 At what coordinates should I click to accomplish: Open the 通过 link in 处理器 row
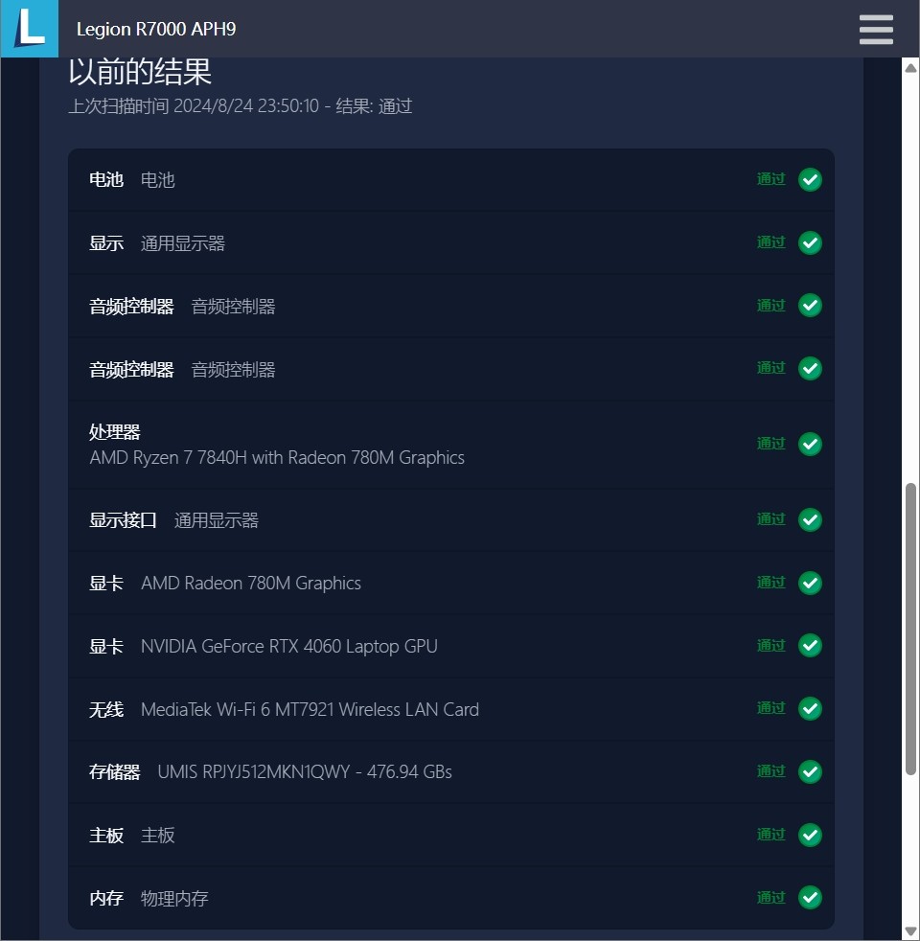(x=770, y=444)
